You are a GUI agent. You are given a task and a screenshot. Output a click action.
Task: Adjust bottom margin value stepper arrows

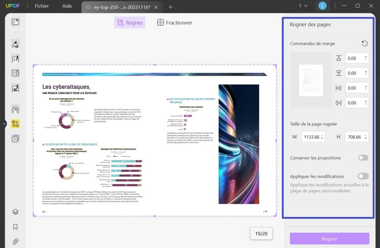[366, 73]
